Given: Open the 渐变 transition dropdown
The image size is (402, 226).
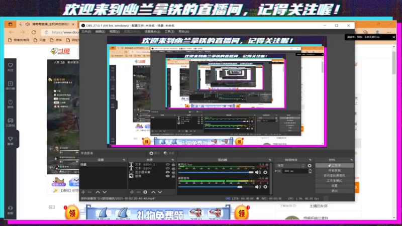Looking at the screenshot, I should tap(291, 166).
